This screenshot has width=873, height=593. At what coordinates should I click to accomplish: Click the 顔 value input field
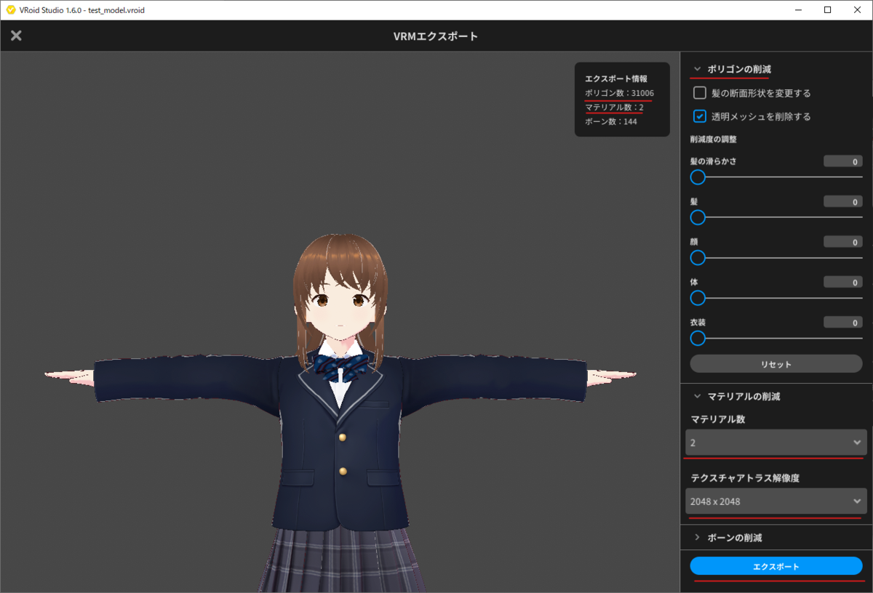coord(843,242)
